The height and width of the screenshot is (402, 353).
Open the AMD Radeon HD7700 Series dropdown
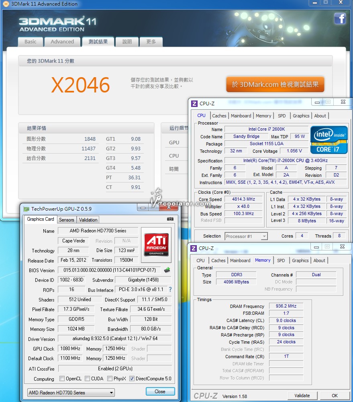tap(71, 392)
